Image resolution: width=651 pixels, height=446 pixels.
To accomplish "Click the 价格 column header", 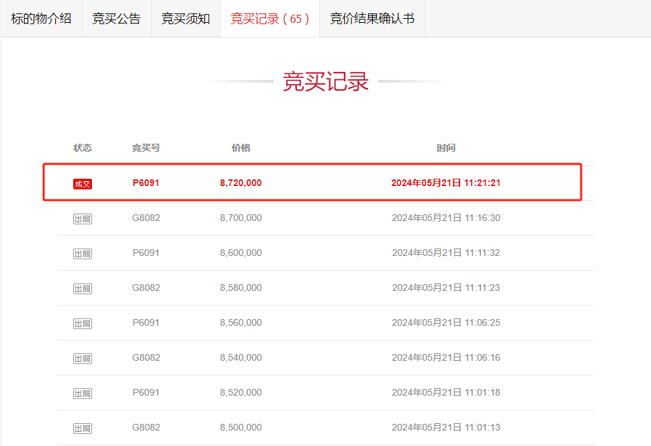I will 241,148.
